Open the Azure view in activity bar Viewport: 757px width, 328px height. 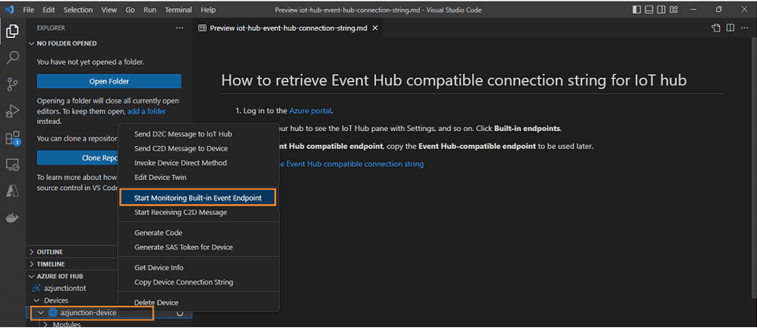13,191
